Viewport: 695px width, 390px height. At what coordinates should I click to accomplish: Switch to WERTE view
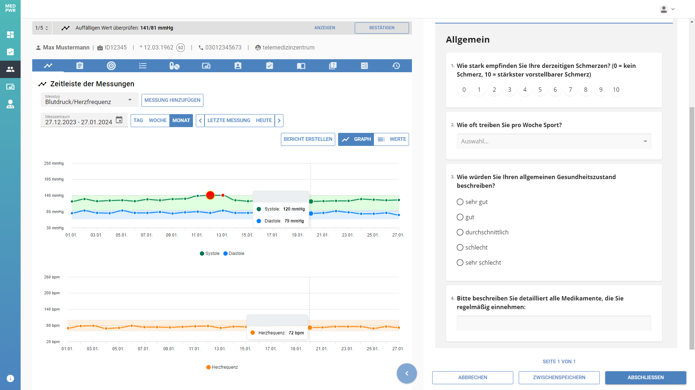(x=391, y=139)
